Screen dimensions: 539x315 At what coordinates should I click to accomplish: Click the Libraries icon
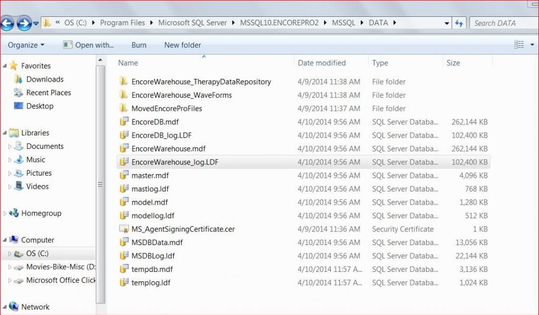pos(14,133)
